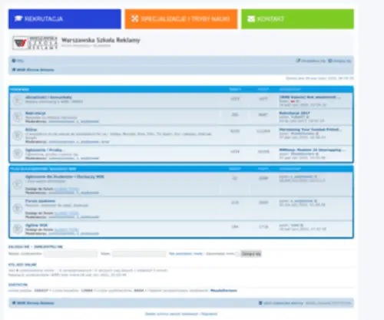Focus the Hasło password input field
Image resolution: width=384 pixels, height=320 pixels.
[x=139, y=254]
